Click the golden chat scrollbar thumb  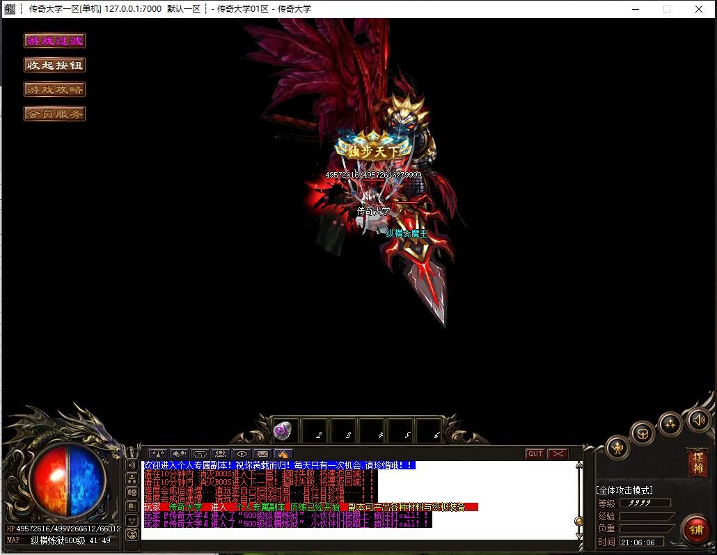coord(579,521)
